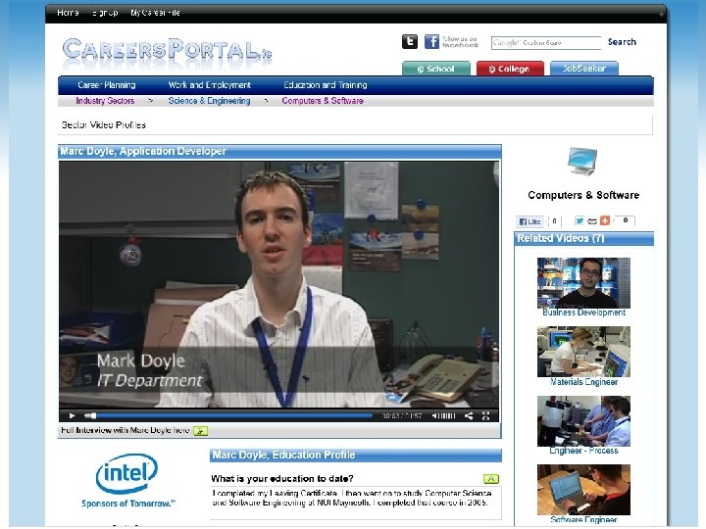Enter fullscreen mode on video player
706x529 pixels.
[x=485, y=416]
